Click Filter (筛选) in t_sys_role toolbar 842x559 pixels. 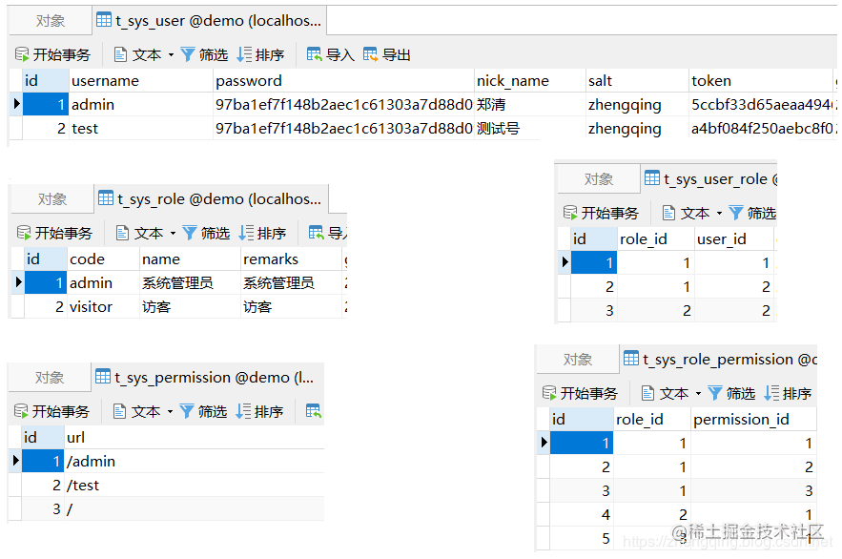(207, 233)
